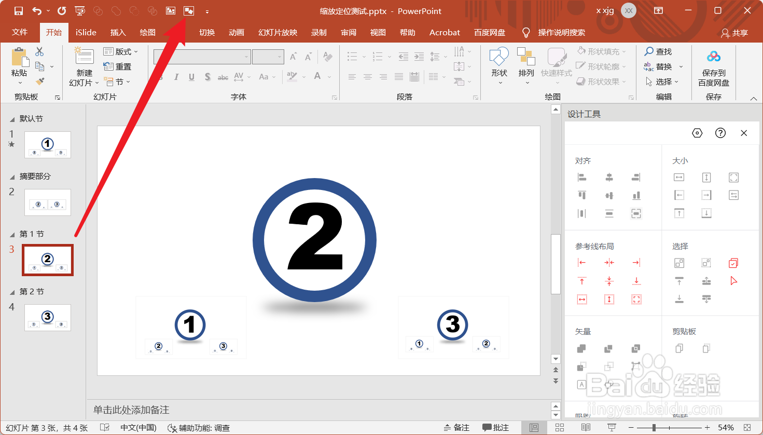Click the align-left icon under 对齐

[582, 178]
